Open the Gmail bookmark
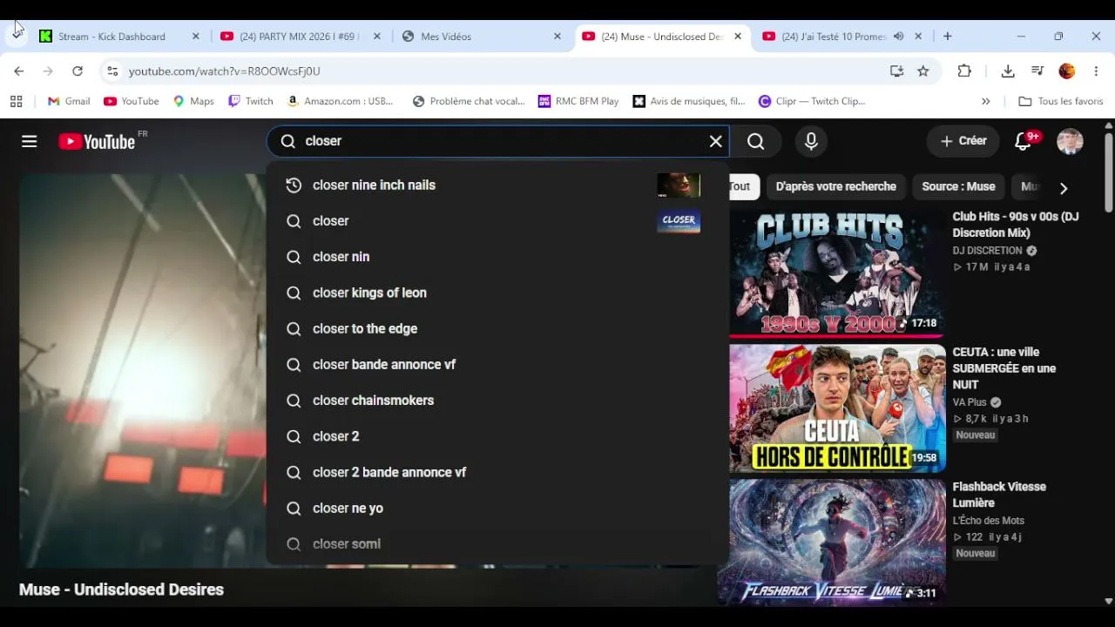The image size is (1115, 627). [69, 101]
